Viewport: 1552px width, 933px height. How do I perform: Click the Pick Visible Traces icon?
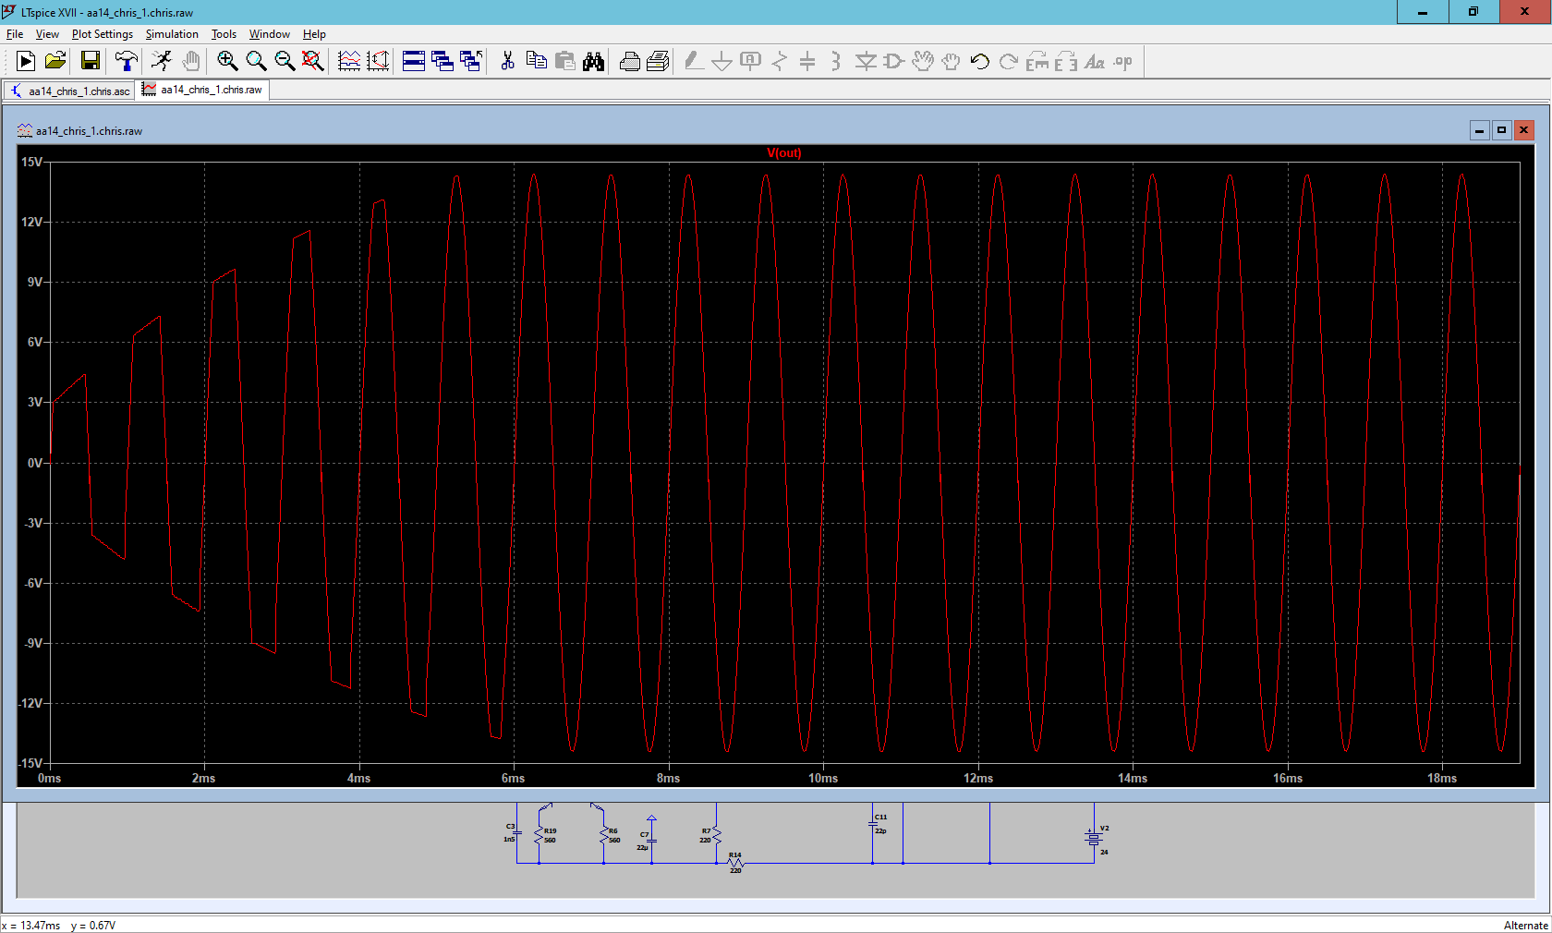point(349,61)
